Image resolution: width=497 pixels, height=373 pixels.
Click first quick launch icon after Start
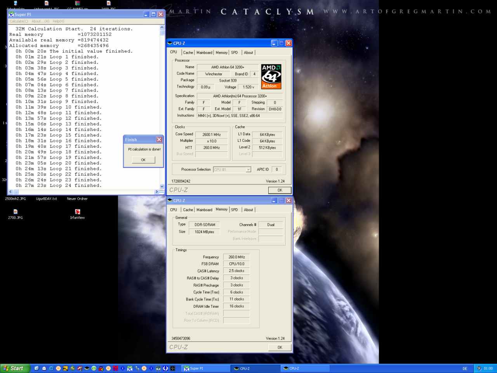36,368
